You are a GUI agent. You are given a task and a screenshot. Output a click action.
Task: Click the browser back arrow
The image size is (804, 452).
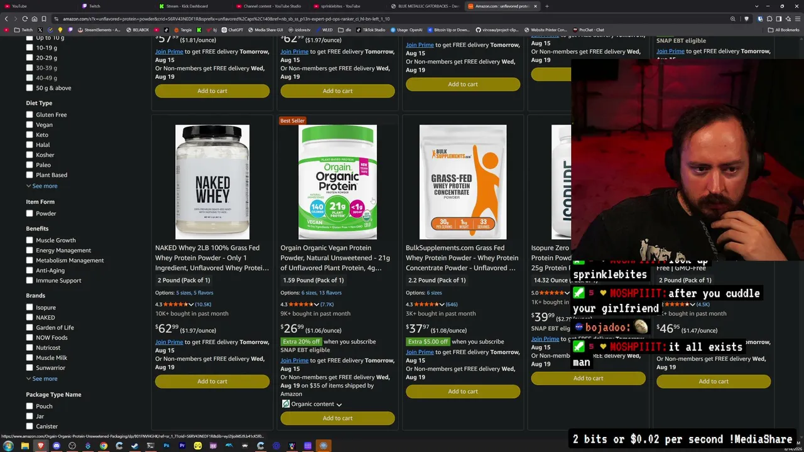[x=7, y=19]
